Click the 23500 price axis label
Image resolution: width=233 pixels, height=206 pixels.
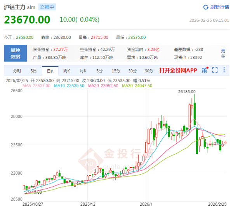tap(16, 145)
